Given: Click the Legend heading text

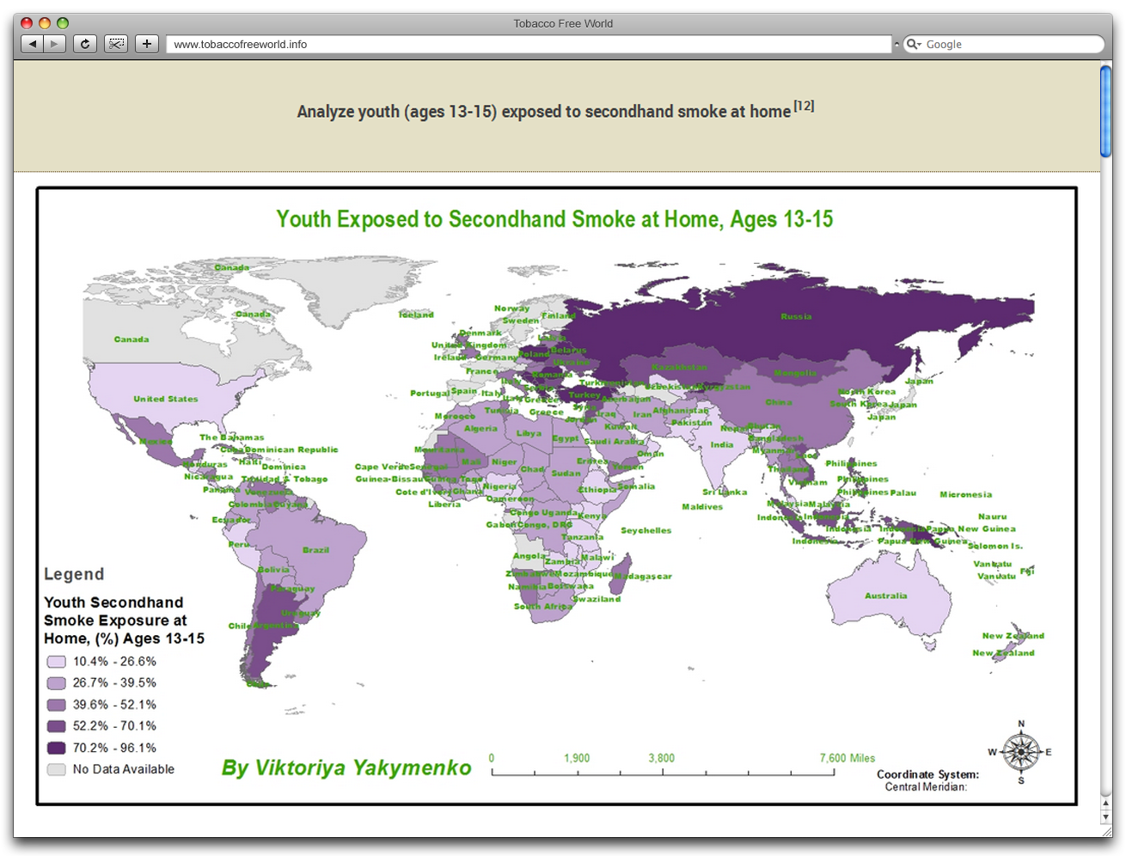Looking at the screenshot, I should pyautogui.click(x=74, y=574).
